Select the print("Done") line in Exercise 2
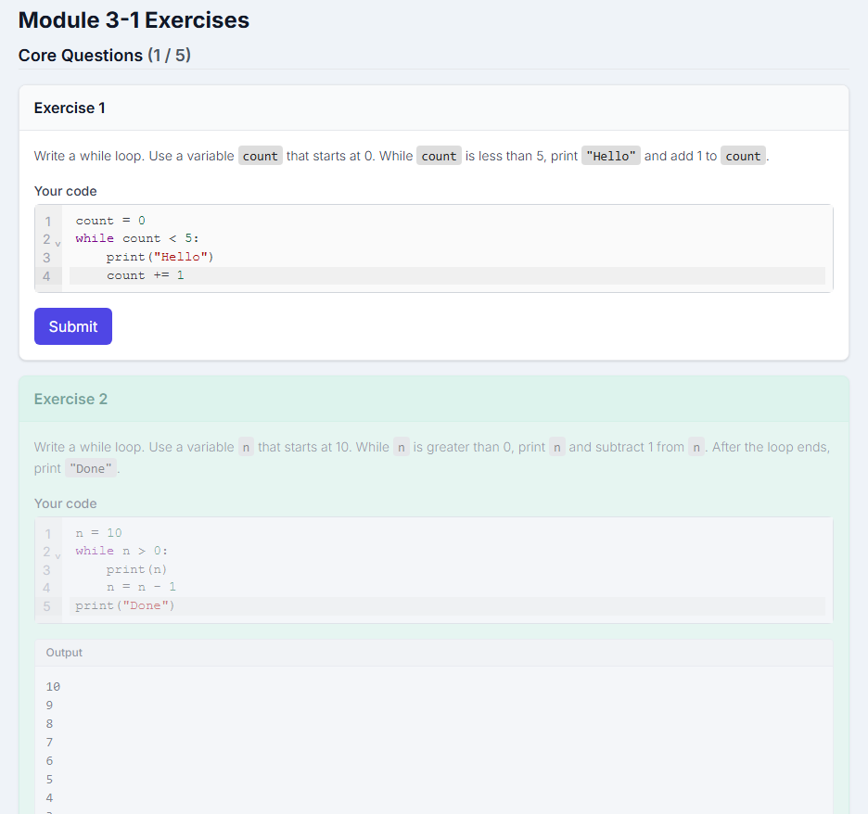The image size is (868, 814). 125,605
